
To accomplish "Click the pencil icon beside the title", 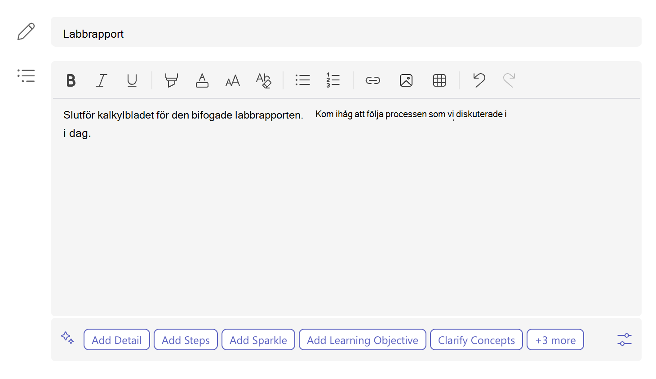I will click(x=26, y=31).
